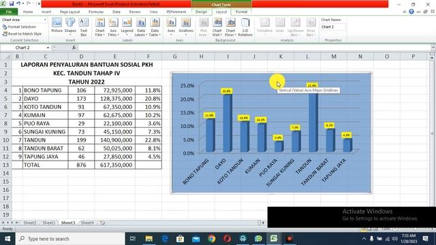Open the Chart Title options
This screenshot has width=436, height=245.
click(x=100, y=27)
